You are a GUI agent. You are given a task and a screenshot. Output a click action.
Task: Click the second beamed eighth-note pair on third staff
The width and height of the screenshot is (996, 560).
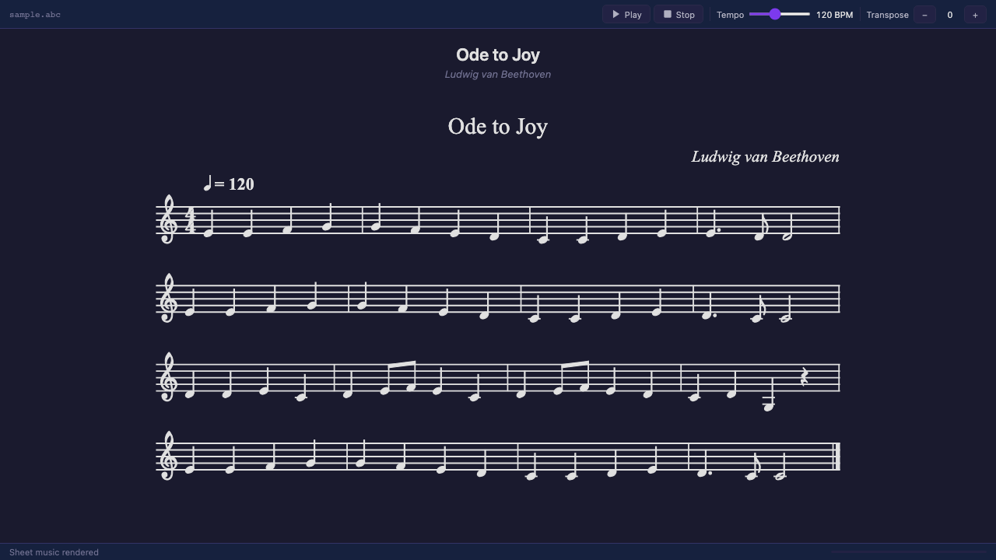click(571, 377)
